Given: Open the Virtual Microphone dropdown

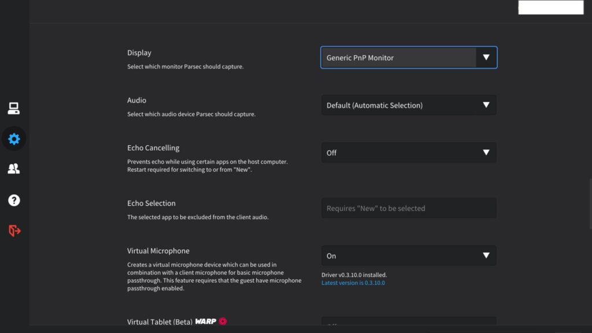Looking at the screenshot, I should (x=409, y=256).
